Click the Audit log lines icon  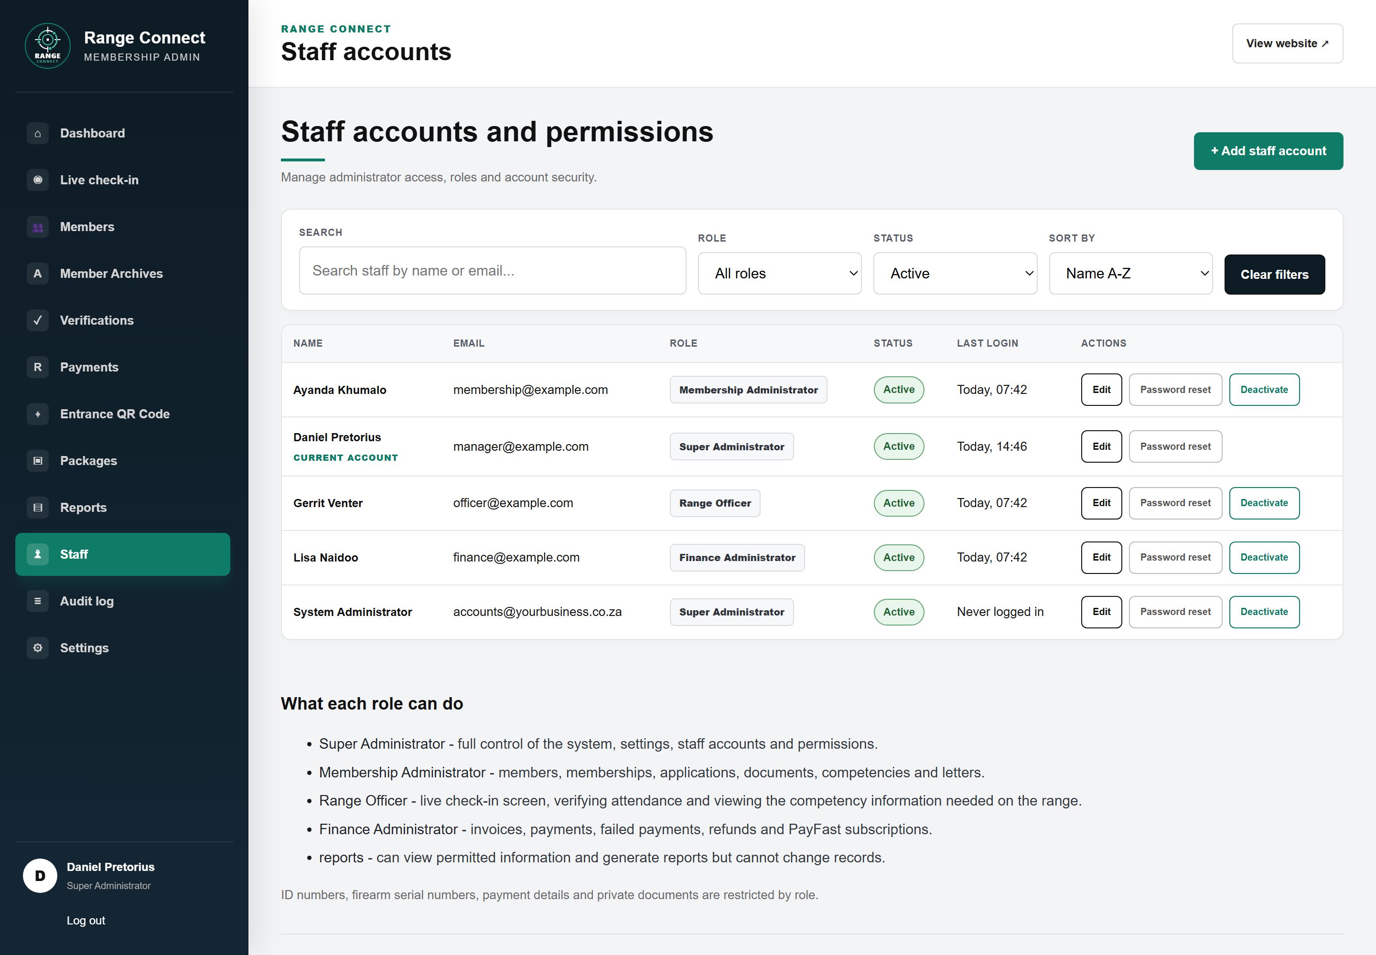point(38,601)
